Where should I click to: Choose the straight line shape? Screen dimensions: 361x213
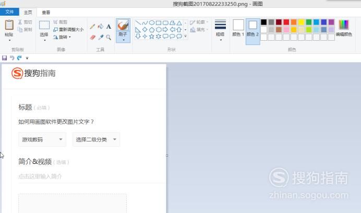click(138, 23)
